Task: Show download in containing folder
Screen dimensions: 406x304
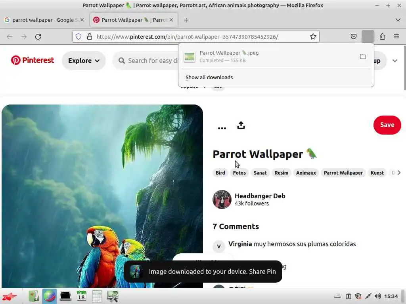Action: pos(363,57)
